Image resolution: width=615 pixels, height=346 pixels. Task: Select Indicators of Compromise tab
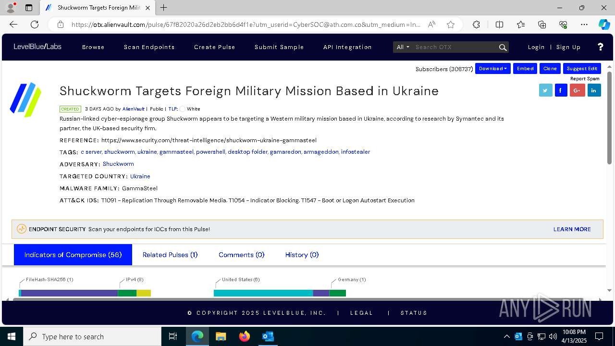[x=73, y=255]
